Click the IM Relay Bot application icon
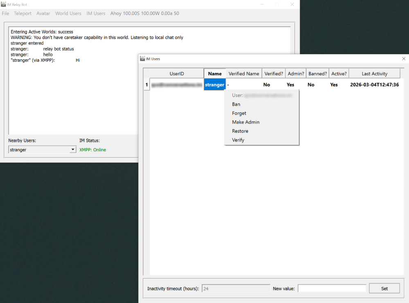 pos(4,4)
